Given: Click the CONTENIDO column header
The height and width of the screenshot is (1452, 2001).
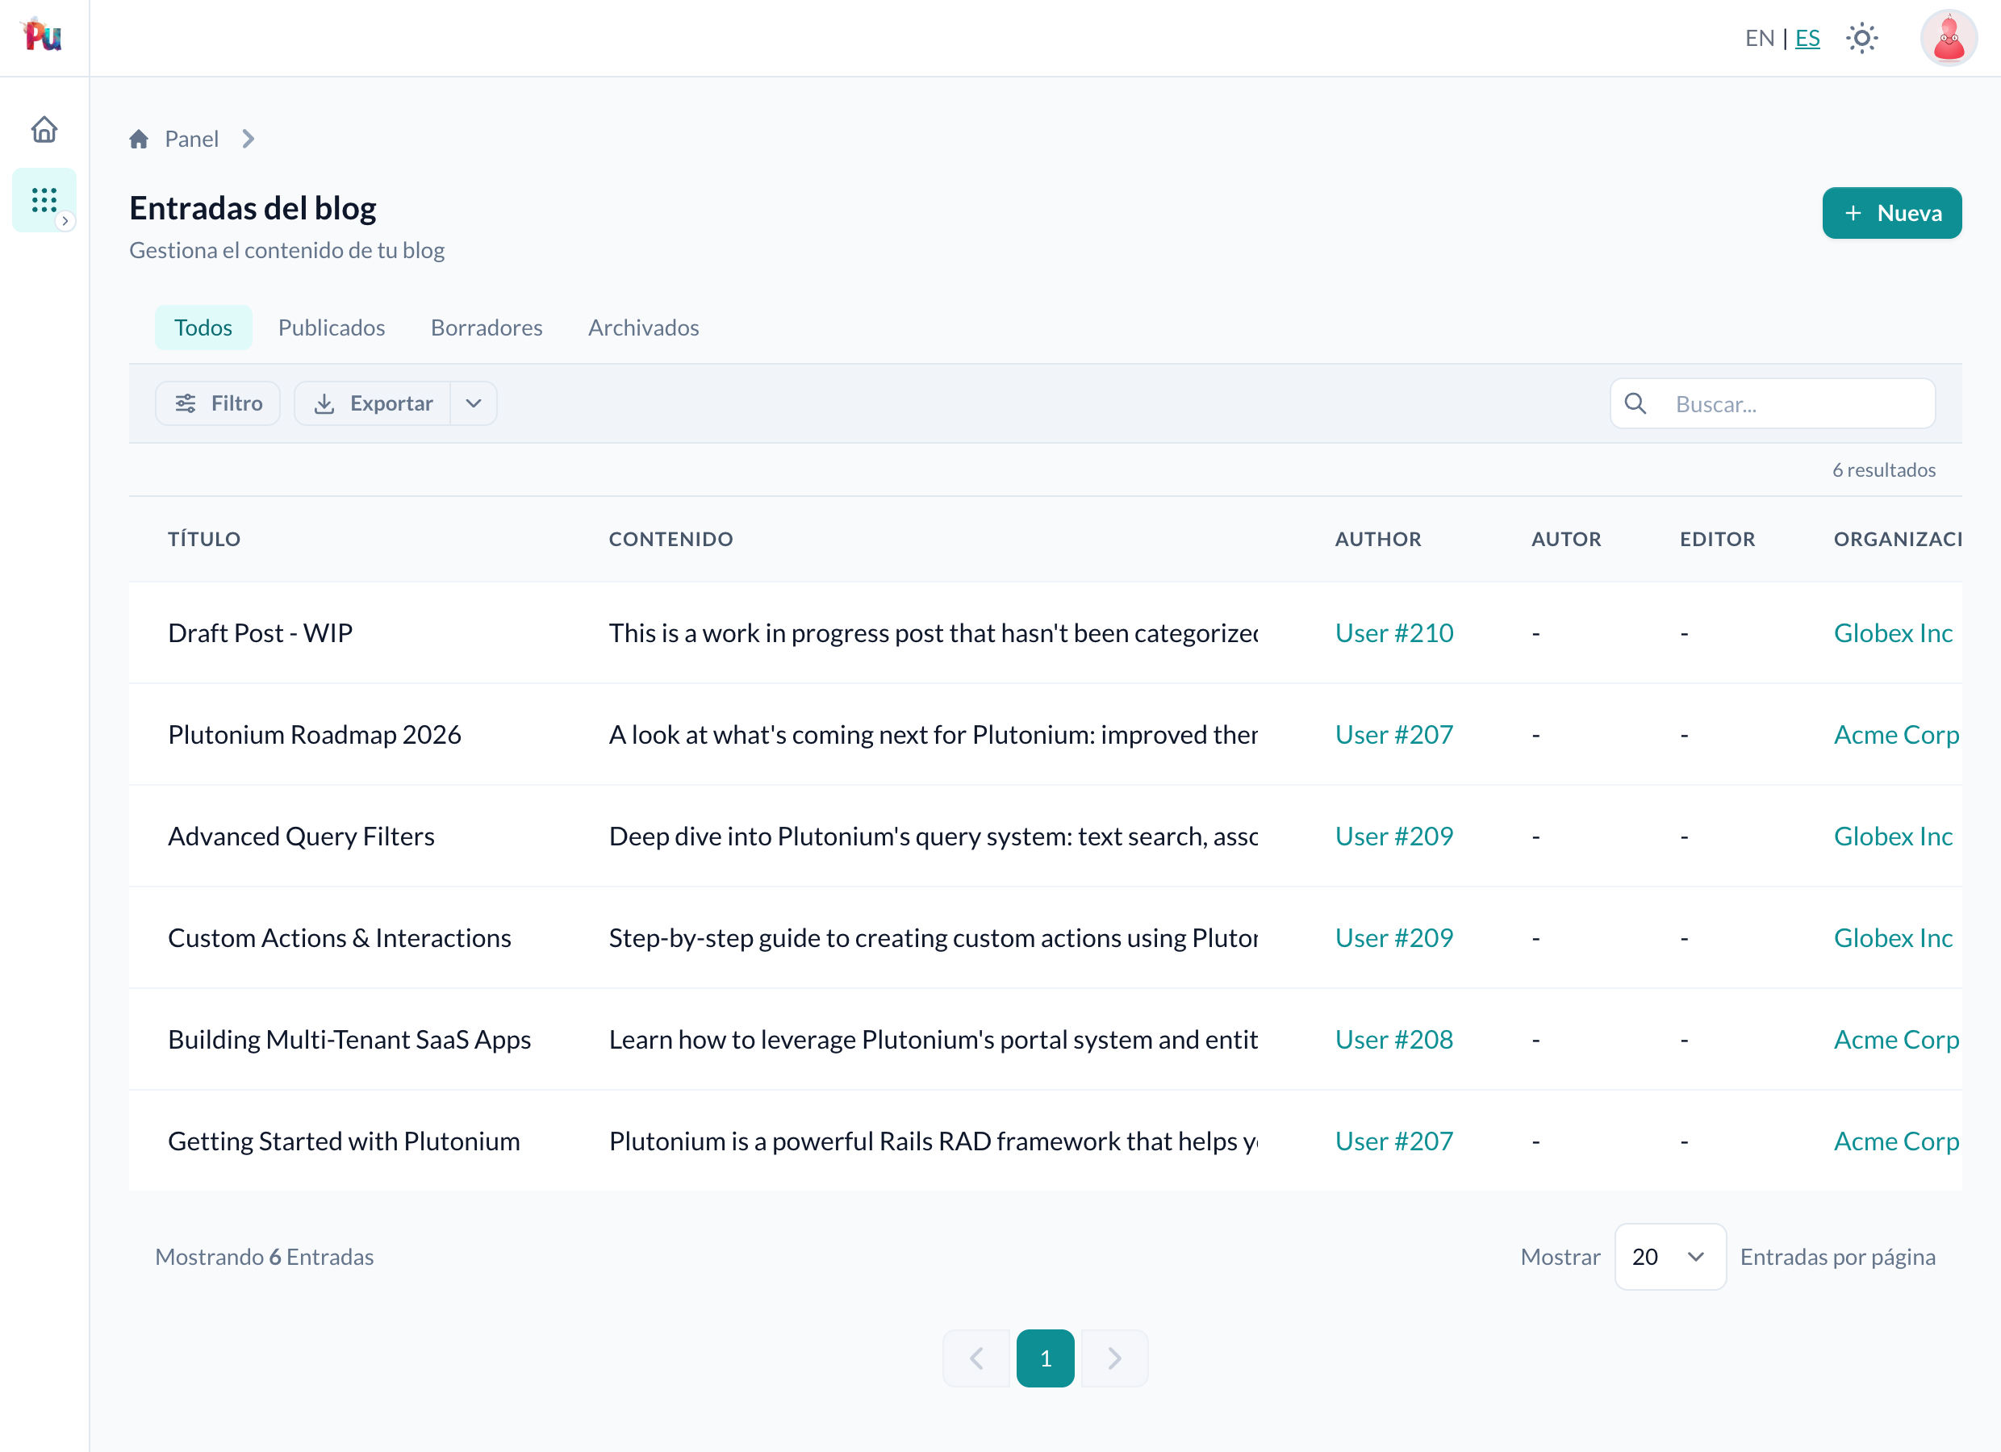Looking at the screenshot, I should (x=670, y=539).
